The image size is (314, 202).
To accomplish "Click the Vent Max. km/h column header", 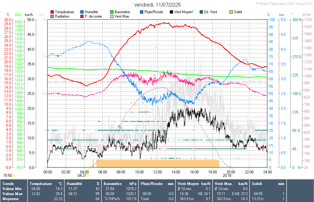I will 231,184.
